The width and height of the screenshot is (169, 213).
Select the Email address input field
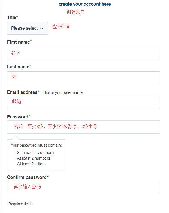[x=83, y=102]
